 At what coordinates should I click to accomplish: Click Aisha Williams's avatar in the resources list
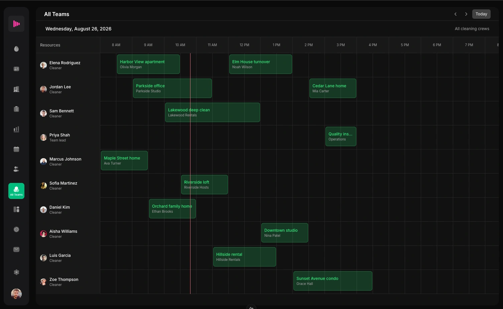[43, 234]
